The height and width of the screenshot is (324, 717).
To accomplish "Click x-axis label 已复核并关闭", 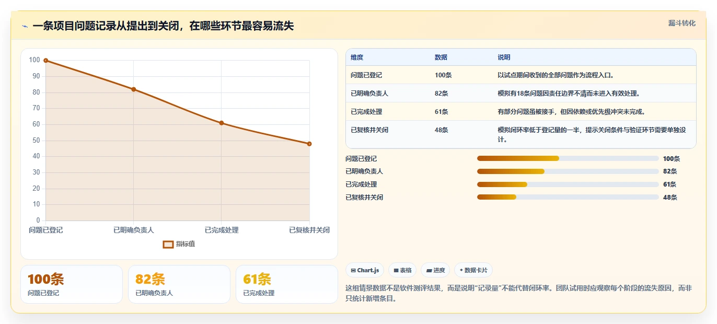I will [309, 230].
